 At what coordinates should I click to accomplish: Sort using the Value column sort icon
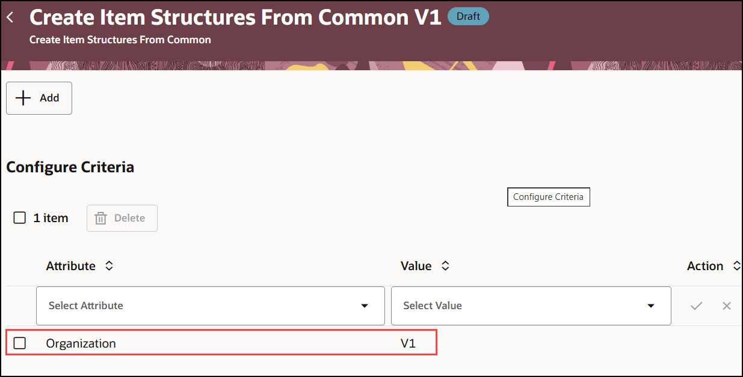[445, 266]
